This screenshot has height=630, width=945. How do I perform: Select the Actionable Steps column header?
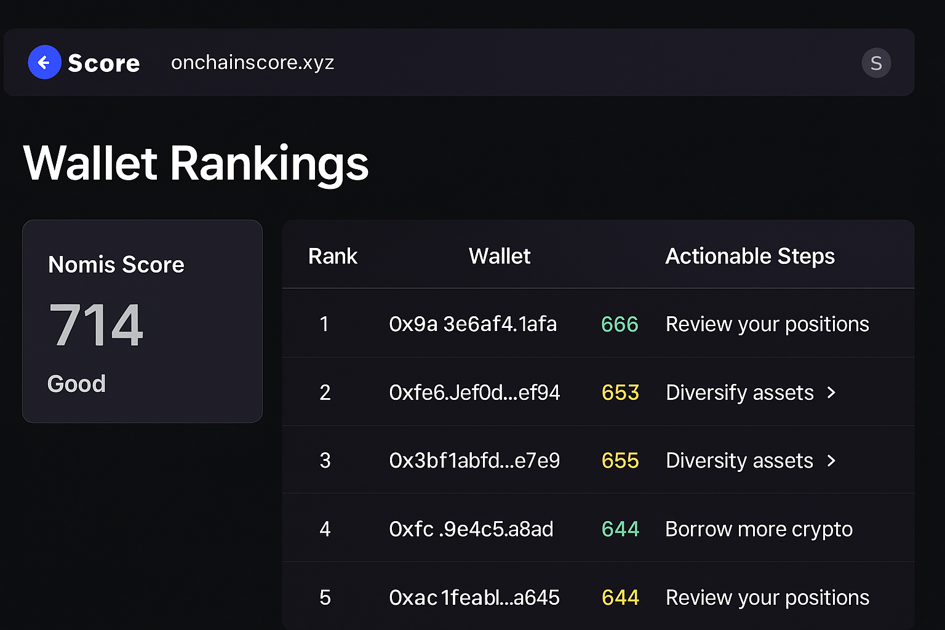tap(750, 256)
